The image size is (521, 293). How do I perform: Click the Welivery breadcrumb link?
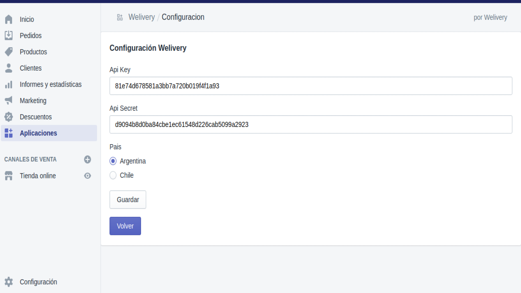pos(142,17)
